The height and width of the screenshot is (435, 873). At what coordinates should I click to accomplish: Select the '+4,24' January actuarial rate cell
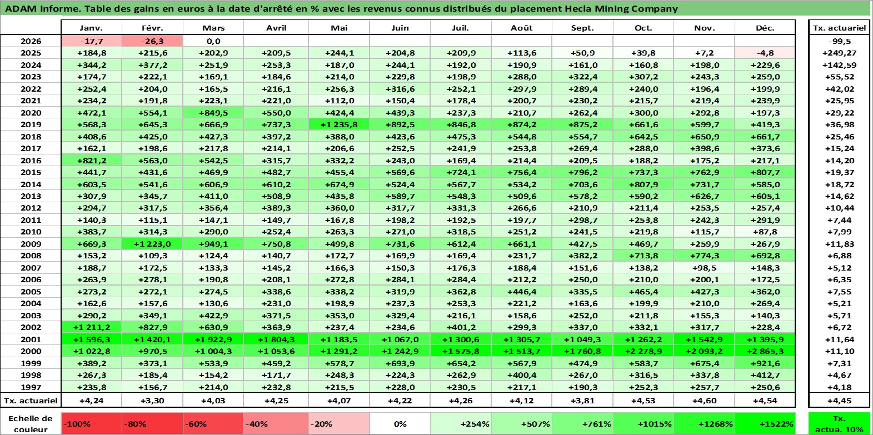(x=92, y=400)
